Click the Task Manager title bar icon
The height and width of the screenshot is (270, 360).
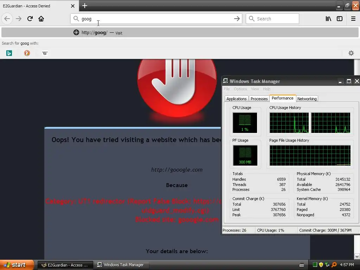pyautogui.click(x=226, y=81)
